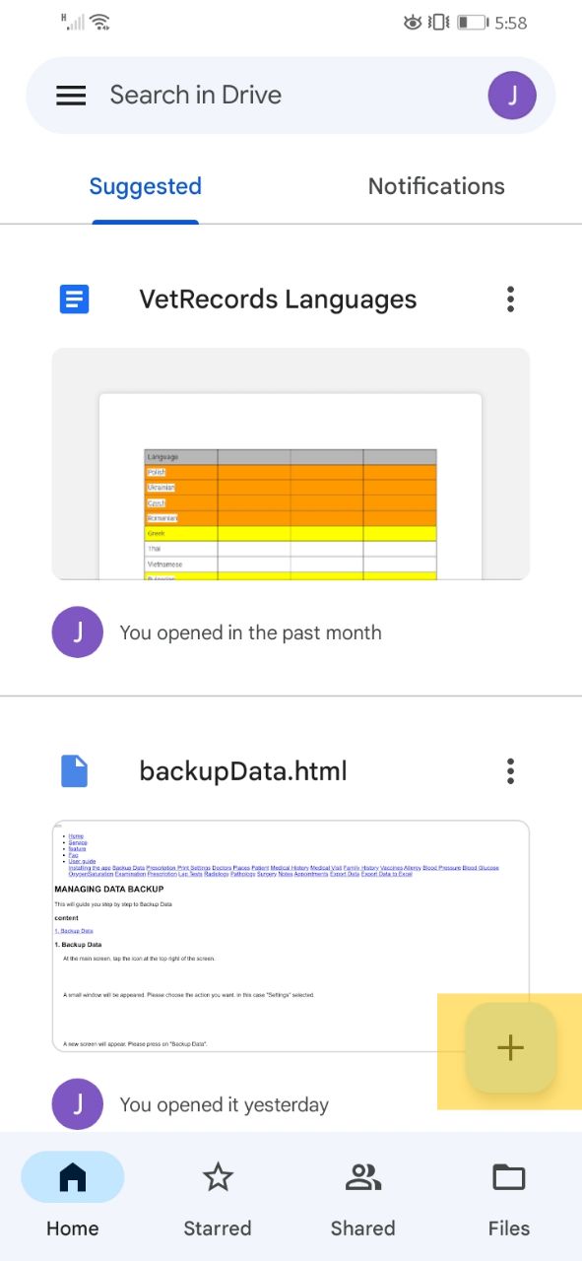Click the VetRecords Languages file title

[x=279, y=299]
